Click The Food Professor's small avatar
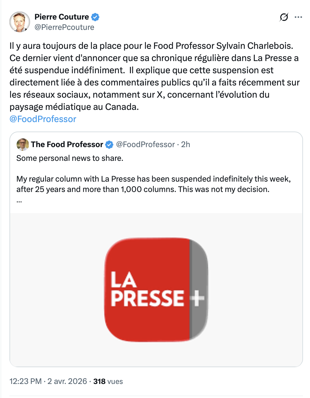Viewport: 310px width, 398px height. [x=22, y=144]
